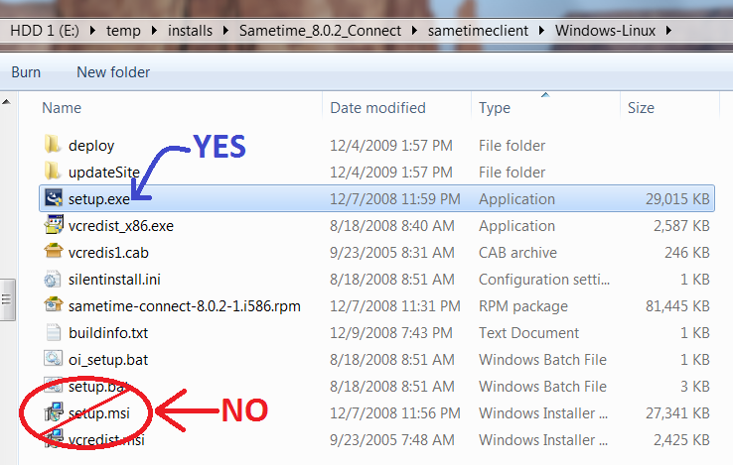Click the deploy folder icon
The width and height of the screenshot is (733, 465).
[54, 146]
